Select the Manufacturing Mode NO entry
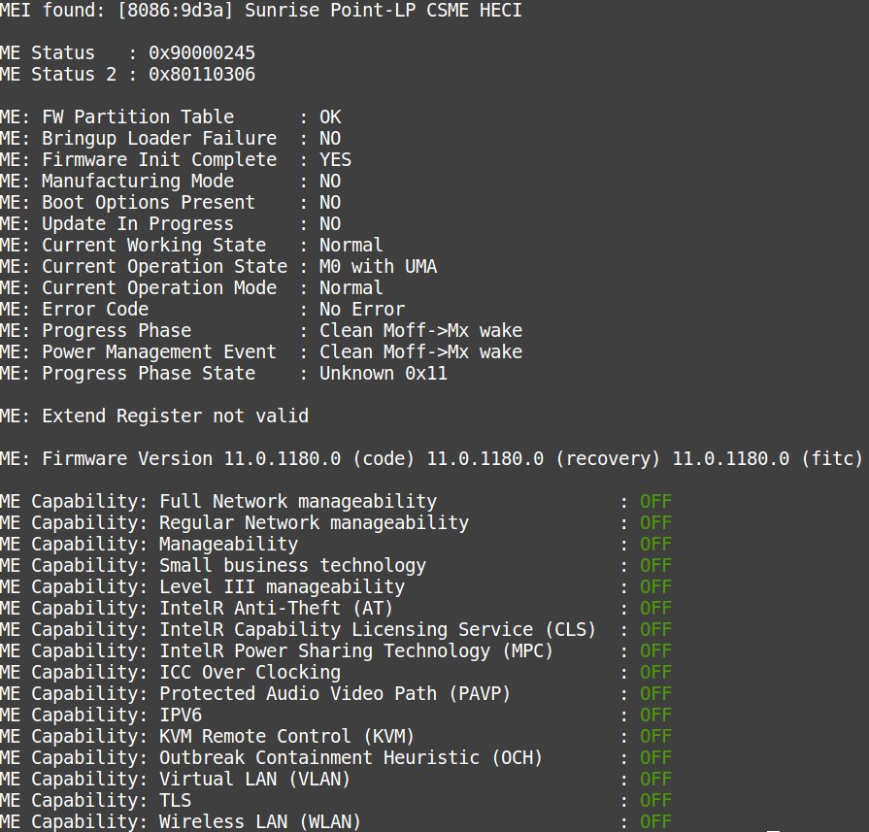The height and width of the screenshot is (832, 869). point(329,181)
